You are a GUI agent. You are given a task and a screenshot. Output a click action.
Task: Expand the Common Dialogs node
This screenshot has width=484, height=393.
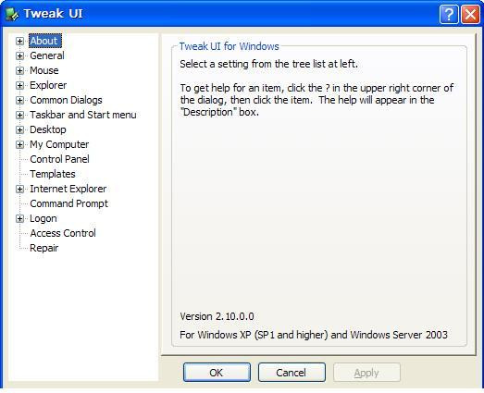pos(19,100)
